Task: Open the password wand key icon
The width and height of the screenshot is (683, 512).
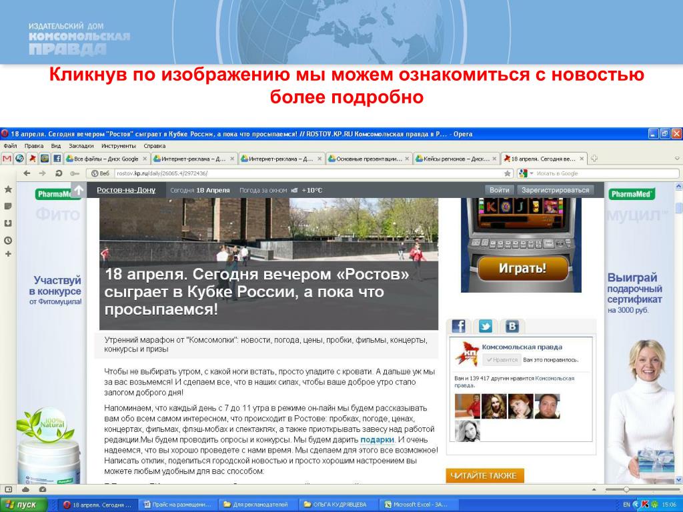Action: 75,173
